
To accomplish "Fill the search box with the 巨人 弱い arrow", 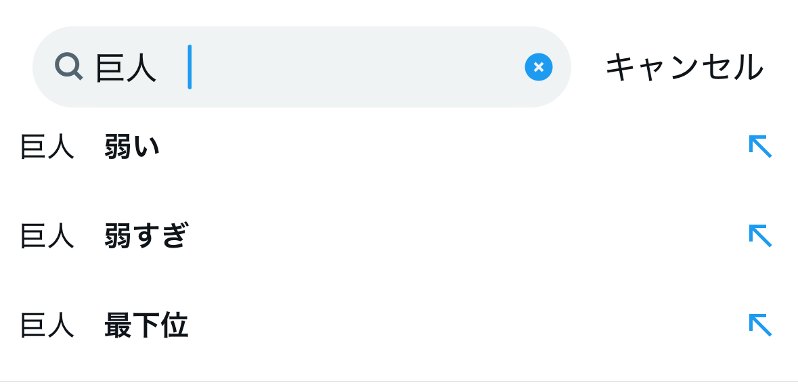I will point(760,146).
